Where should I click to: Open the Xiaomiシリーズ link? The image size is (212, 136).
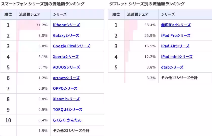[x=66, y=99]
